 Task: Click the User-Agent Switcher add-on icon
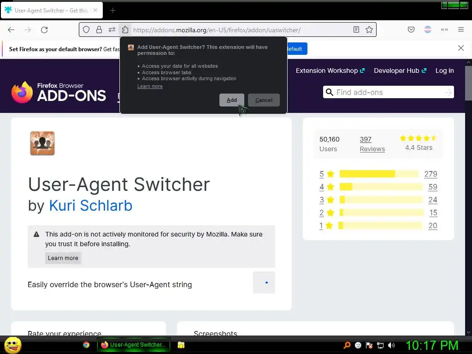(42, 143)
